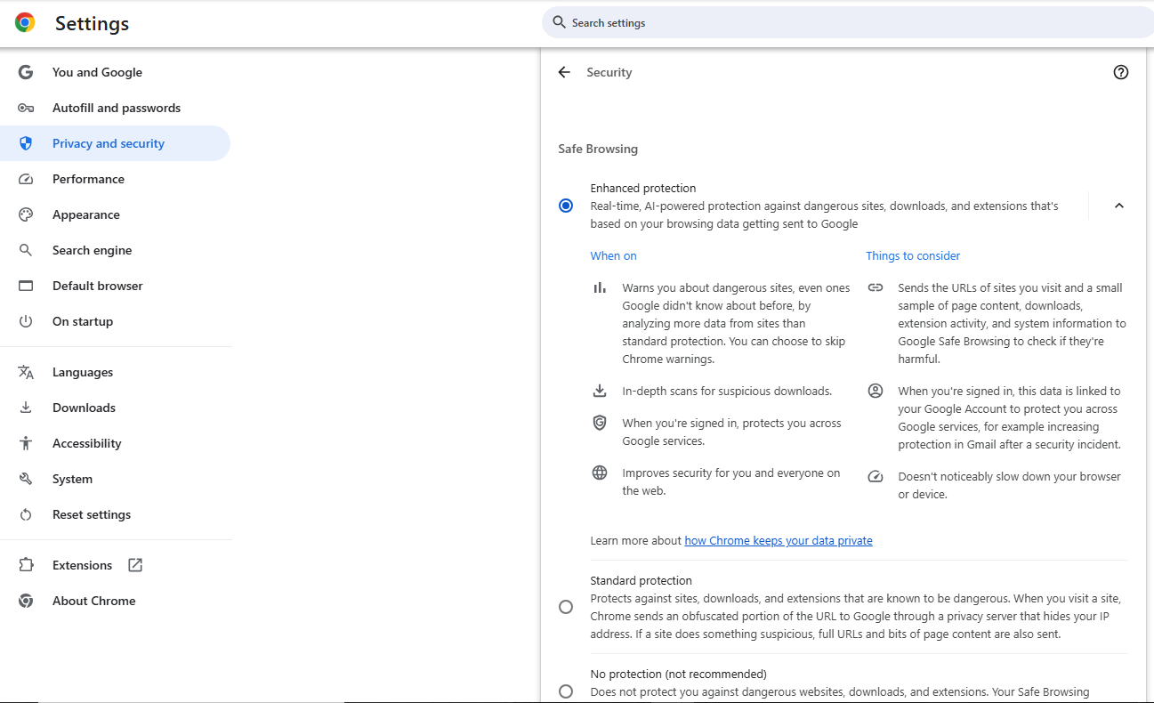This screenshot has height=703, width=1154.
Task: Click the shield icon for Privacy
Action: [x=26, y=143]
